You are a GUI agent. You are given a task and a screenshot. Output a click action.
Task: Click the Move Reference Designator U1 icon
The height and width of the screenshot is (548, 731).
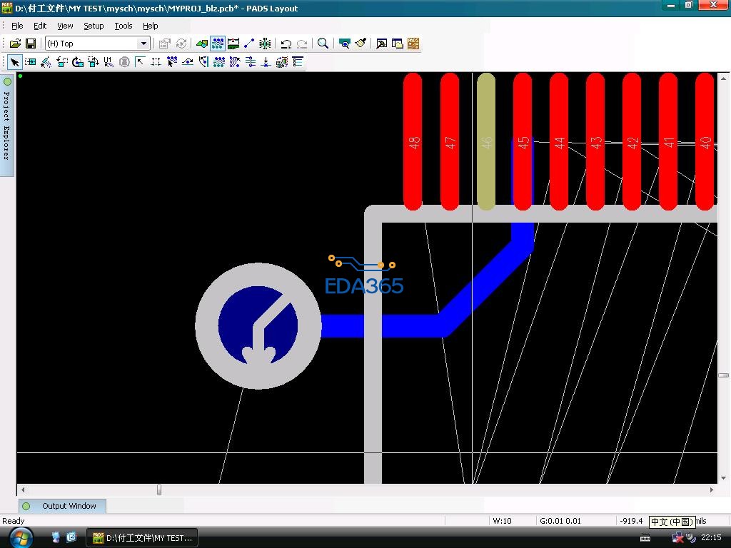click(109, 62)
